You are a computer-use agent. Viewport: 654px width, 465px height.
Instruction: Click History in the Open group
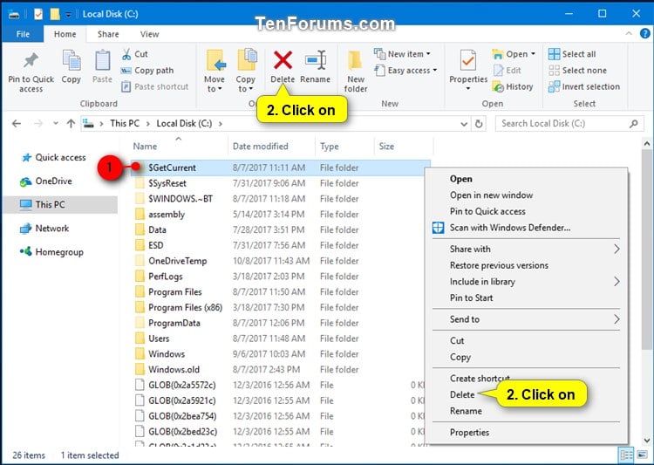tap(513, 87)
